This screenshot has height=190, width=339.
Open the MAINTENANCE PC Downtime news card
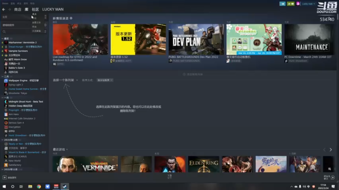click(309, 43)
